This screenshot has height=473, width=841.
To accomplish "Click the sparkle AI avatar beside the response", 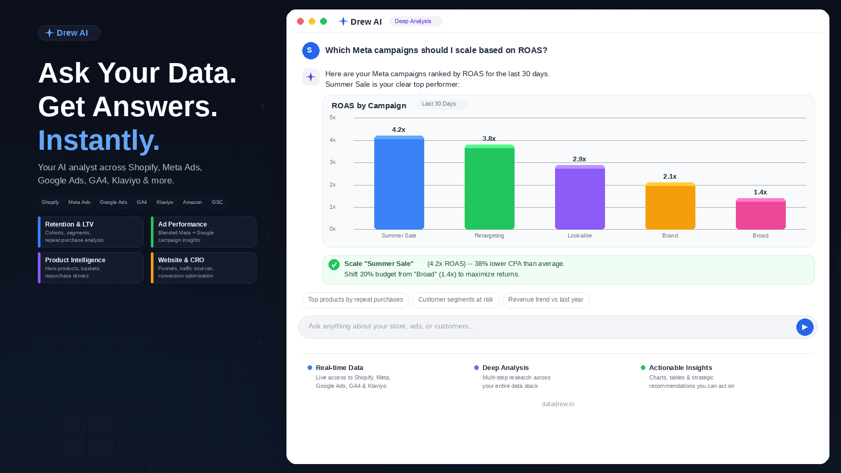I will point(311,77).
